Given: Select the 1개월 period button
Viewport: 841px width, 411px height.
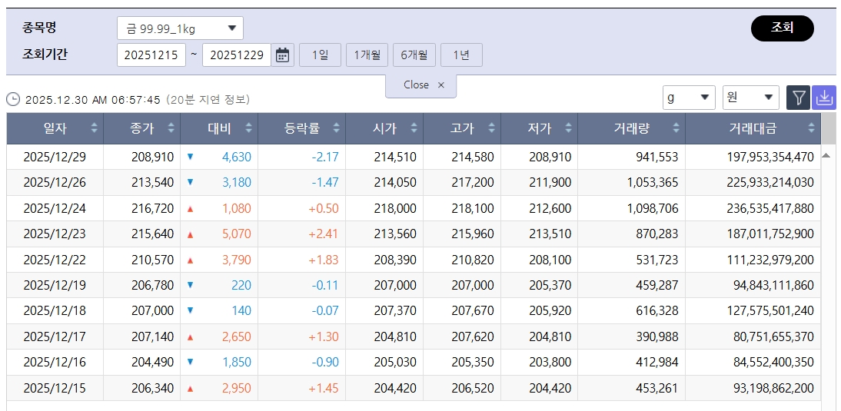Looking at the screenshot, I should tap(367, 55).
